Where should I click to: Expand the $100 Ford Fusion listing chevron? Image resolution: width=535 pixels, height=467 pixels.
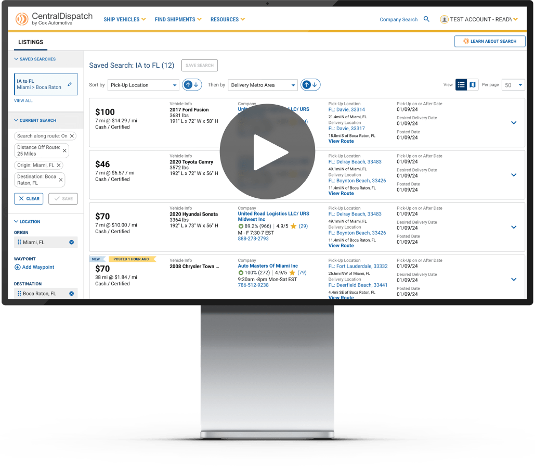514,123
